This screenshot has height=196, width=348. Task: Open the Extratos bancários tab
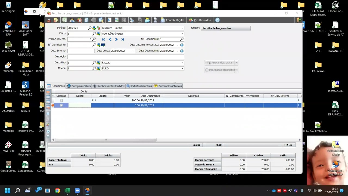pyautogui.click(x=139, y=86)
